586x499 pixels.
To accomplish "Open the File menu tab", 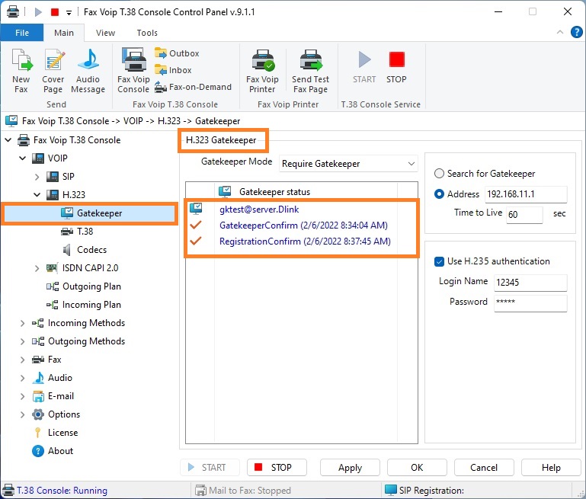I will click(x=22, y=33).
